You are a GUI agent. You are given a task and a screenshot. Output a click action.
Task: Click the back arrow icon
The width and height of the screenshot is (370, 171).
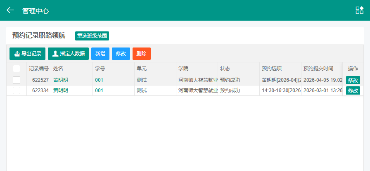point(10,10)
